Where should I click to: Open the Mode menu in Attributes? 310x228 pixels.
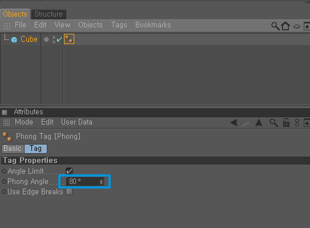pos(24,122)
